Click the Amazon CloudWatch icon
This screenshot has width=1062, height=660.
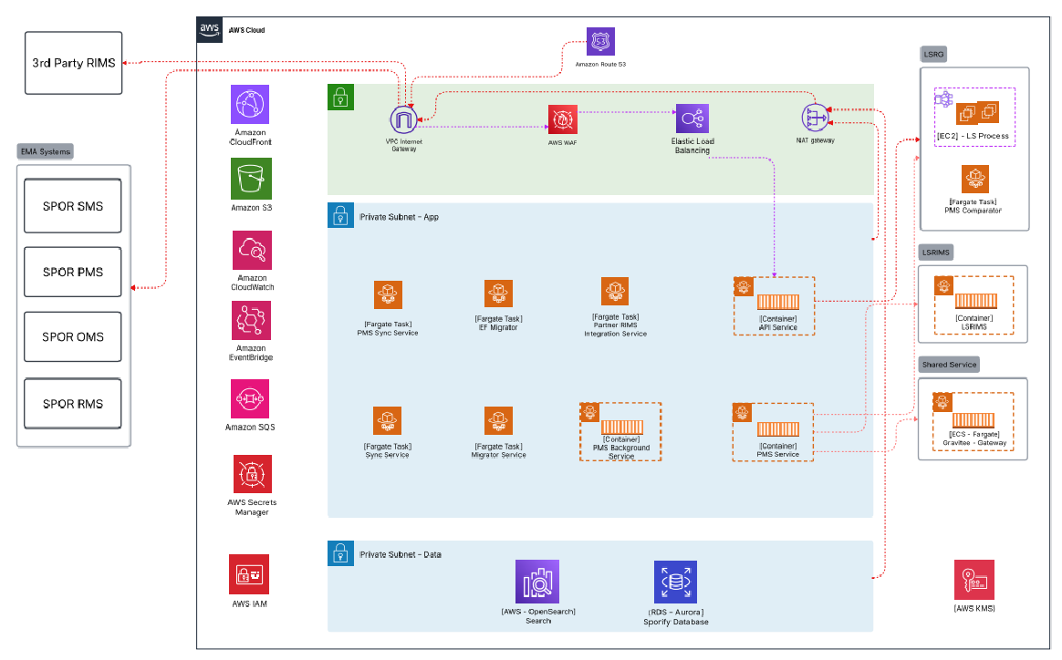click(x=252, y=251)
